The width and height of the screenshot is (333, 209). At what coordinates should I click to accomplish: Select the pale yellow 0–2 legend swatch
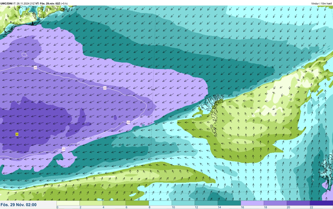pyautogui.click(x=68, y=203)
